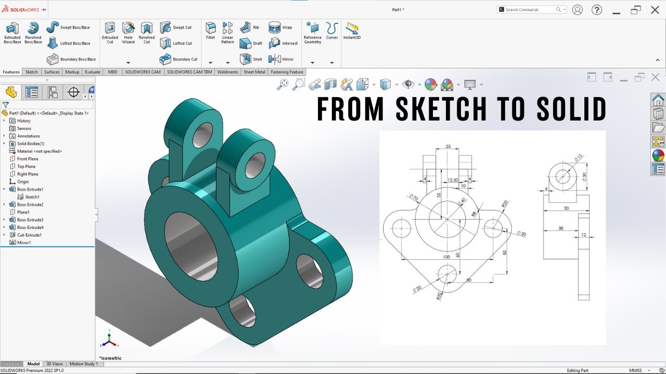Open the Weldments ribbon tab
666x374 pixels.
click(228, 72)
